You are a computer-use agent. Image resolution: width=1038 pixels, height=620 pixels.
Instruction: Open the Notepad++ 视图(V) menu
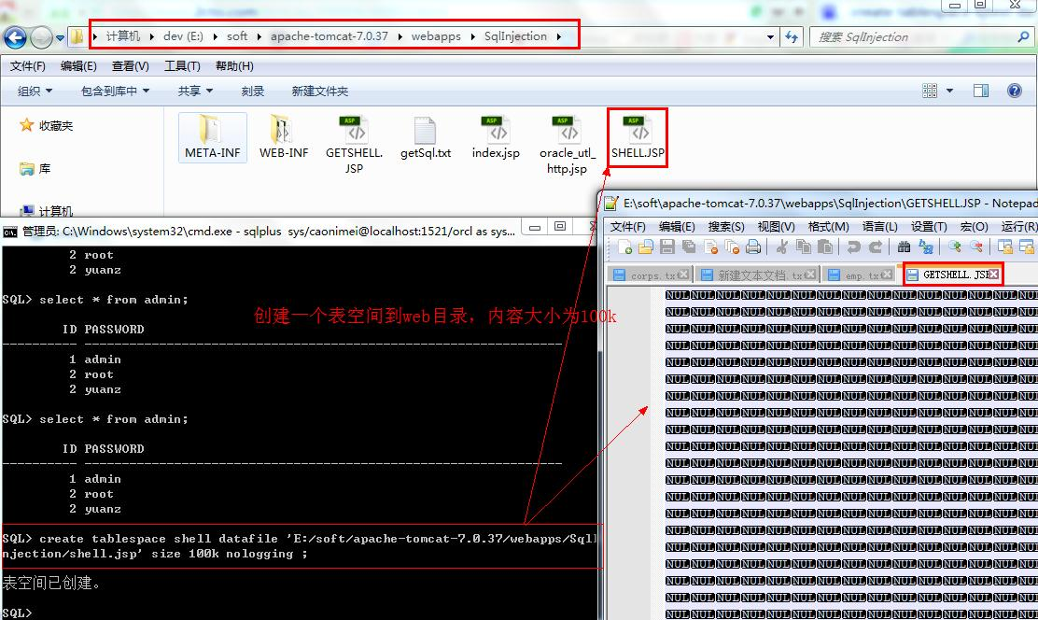(776, 227)
